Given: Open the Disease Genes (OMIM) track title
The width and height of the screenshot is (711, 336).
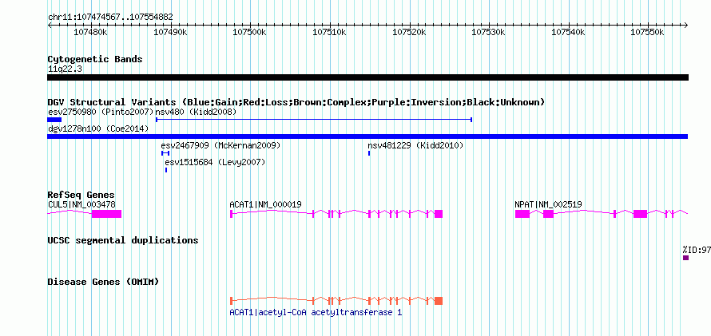Looking at the screenshot, I should coord(103,282).
